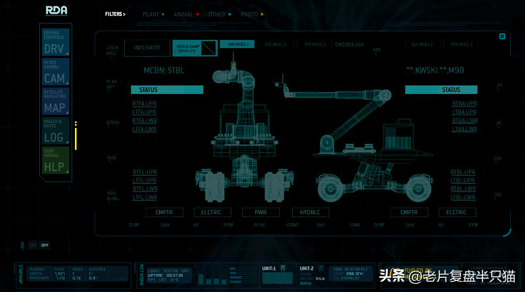The height and width of the screenshot is (292, 525).
Task: Click the RTFA:UPR status link
Action: pos(144,103)
